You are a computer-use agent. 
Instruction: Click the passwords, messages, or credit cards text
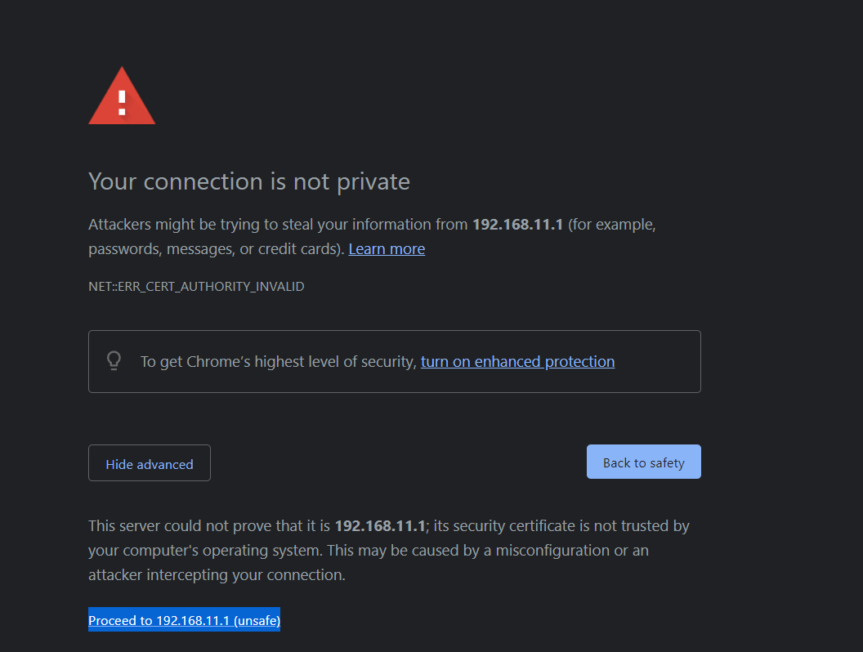click(214, 248)
